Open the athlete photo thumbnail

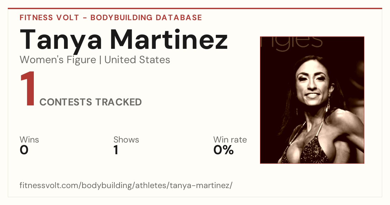(312, 100)
